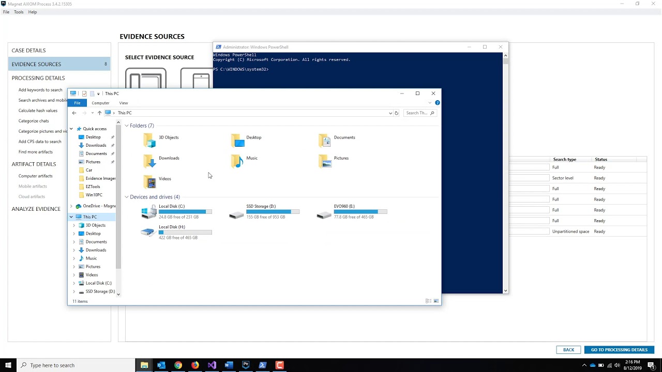Select EZTools folder in Quick access
Viewport: 662px width, 372px height.
point(89,187)
